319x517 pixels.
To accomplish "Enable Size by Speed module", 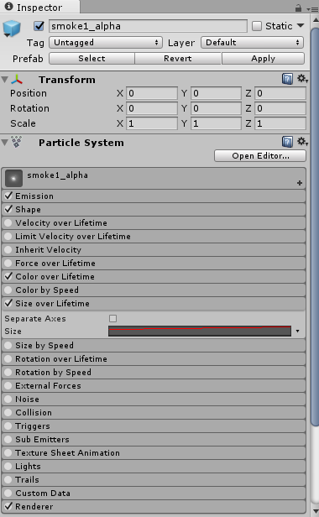I will pyautogui.click(x=8, y=345).
